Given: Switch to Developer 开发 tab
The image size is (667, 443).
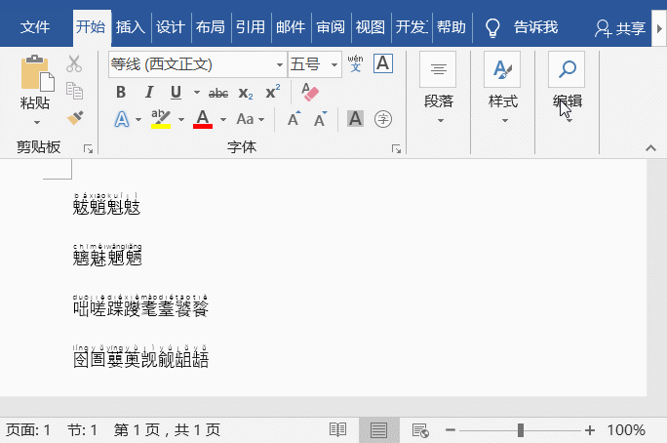Looking at the screenshot, I should 412,27.
